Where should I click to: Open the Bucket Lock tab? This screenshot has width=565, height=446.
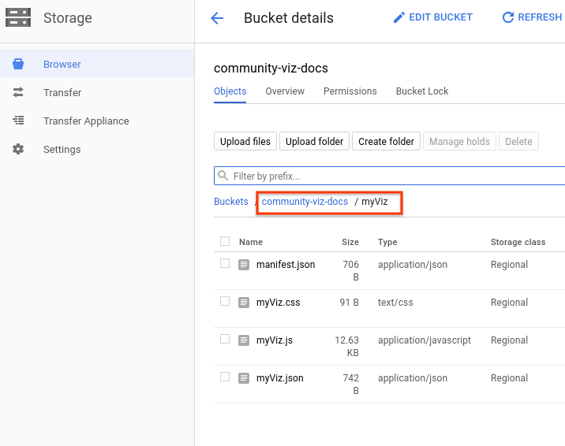[421, 91]
